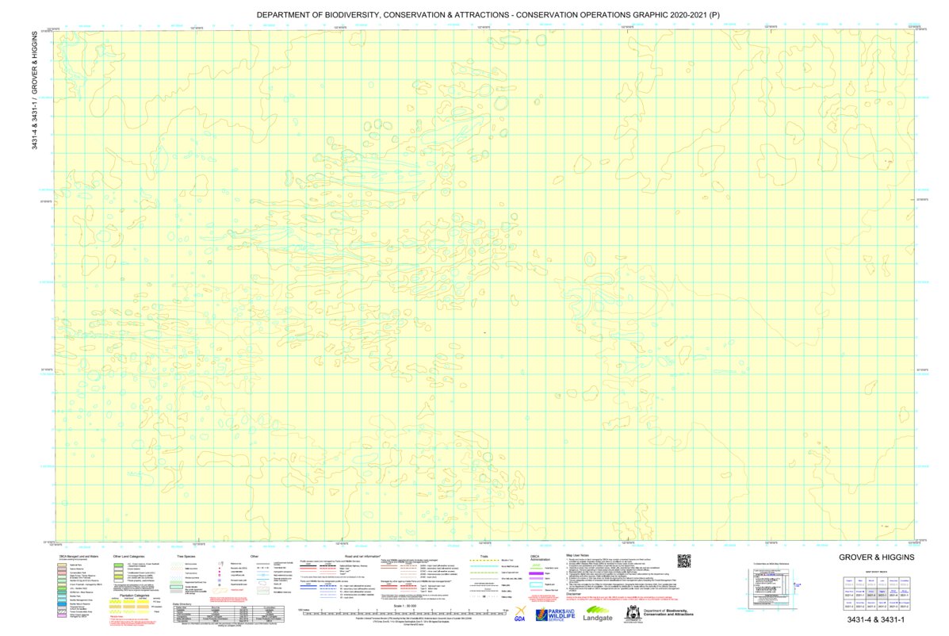Image resolution: width=949 pixels, height=636 pixels.
Task: Select the Tree Species legend heading
Action: (x=186, y=557)
